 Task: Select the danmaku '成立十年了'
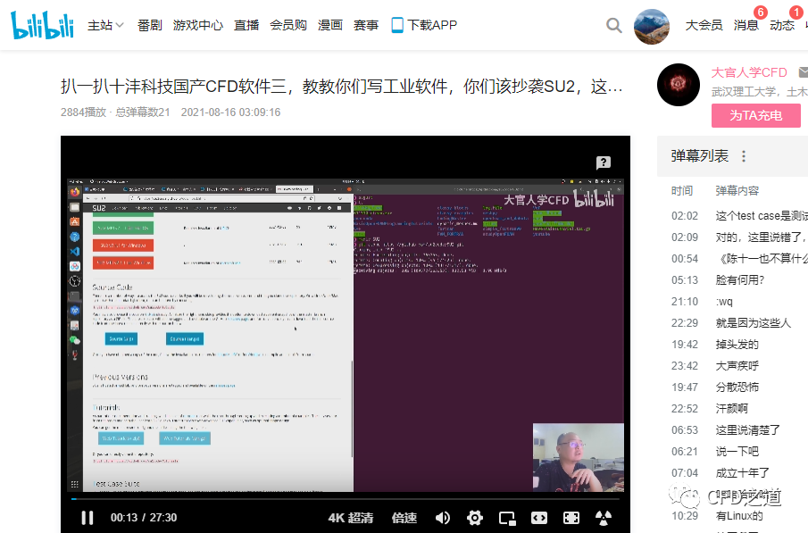pos(743,472)
